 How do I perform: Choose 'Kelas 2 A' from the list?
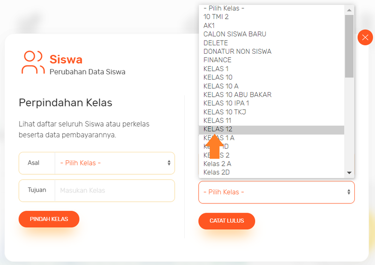[x=271, y=164]
